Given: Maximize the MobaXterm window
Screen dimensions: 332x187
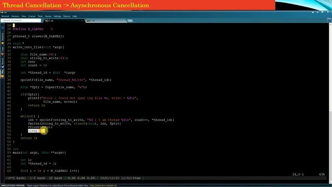Looking at the screenshot, I should point(322,12).
